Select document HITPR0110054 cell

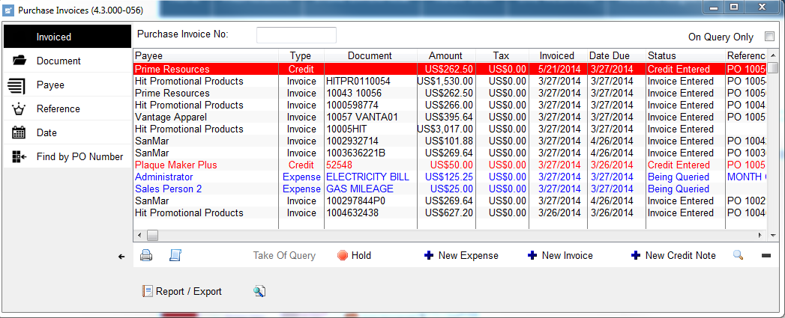(x=370, y=81)
